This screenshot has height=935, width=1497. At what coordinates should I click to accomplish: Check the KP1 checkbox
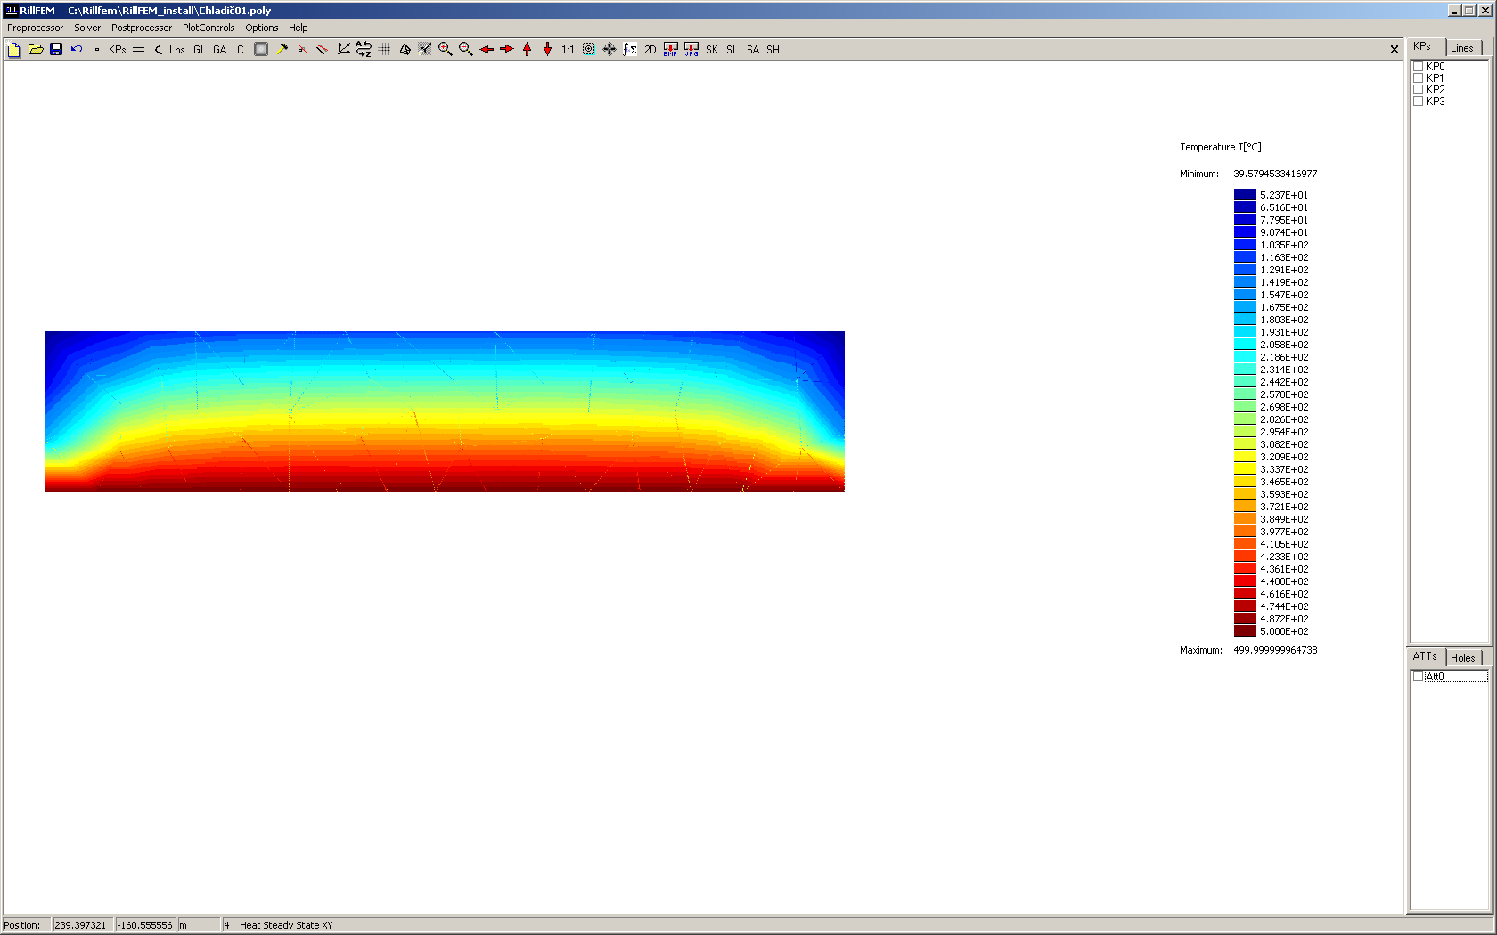[1419, 78]
